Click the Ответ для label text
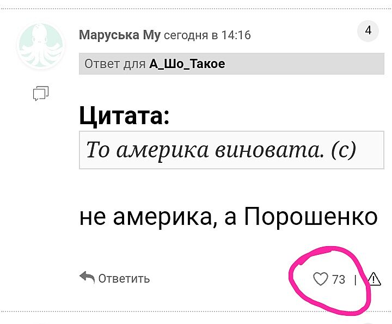Screen dimensions: 392x324 pos(115,64)
